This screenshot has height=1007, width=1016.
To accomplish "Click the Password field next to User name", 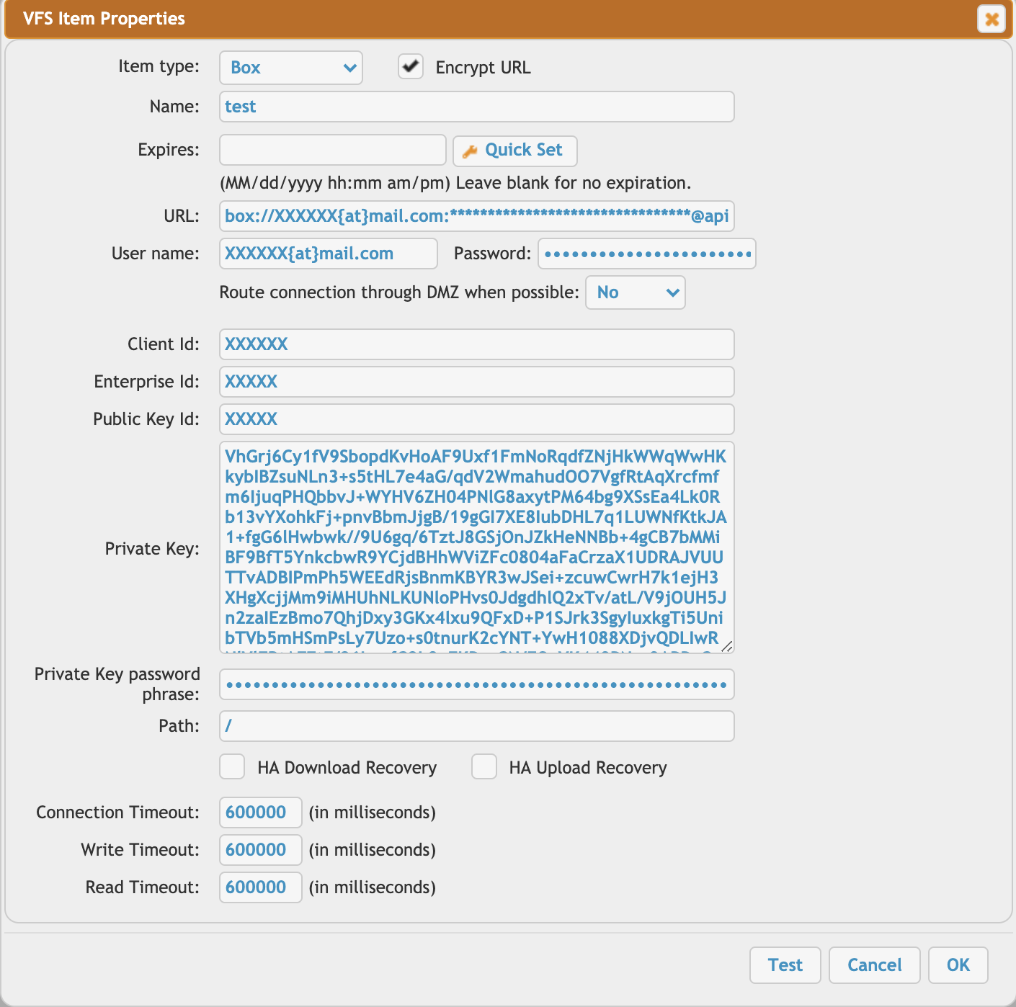I will (647, 254).
